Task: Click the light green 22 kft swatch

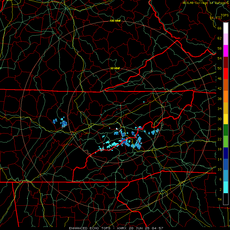Action: 226,142
